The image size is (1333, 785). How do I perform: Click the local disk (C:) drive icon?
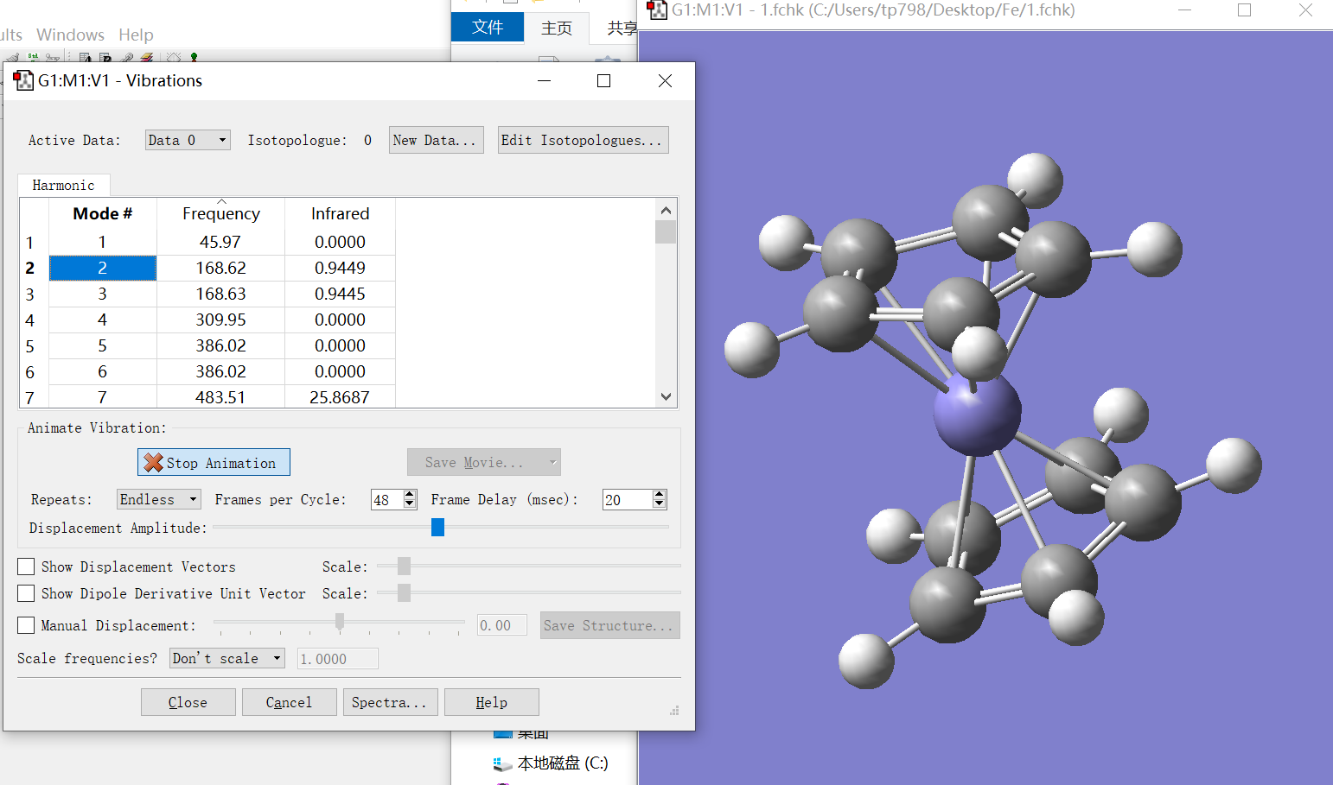coord(502,764)
